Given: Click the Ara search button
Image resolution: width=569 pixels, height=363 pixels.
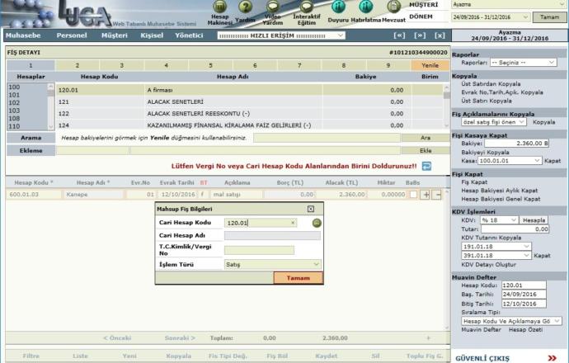Looking at the screenshot, I should (426, 138).
